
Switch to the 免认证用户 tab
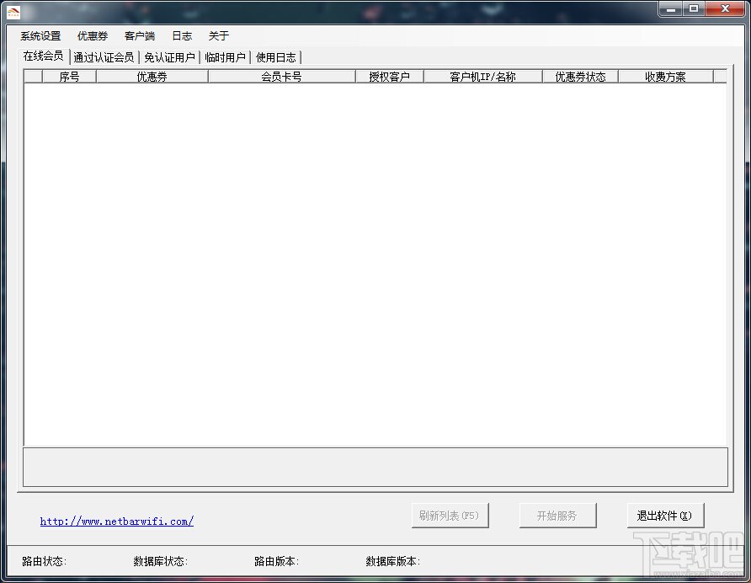pyautogui.click(x=169, y=57)
